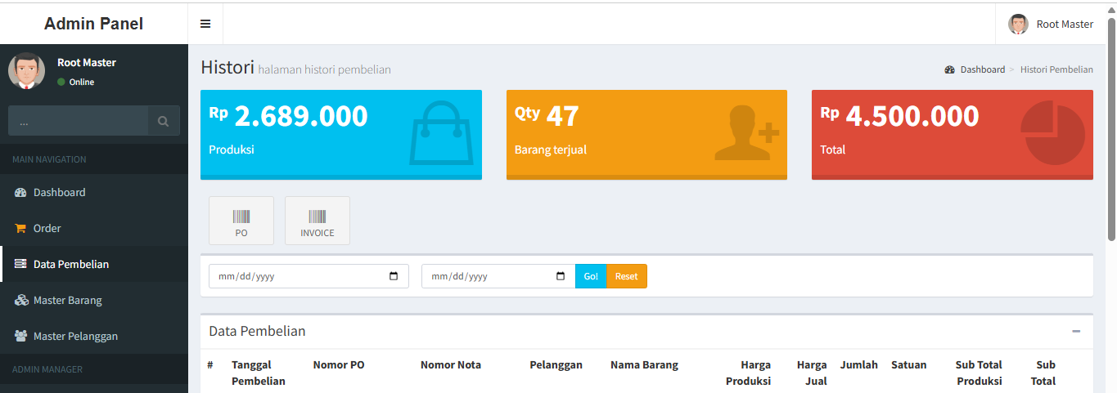Click the add-user icon on Barang terjual card
Screen dimensions: 1117x393
(745, 132)
